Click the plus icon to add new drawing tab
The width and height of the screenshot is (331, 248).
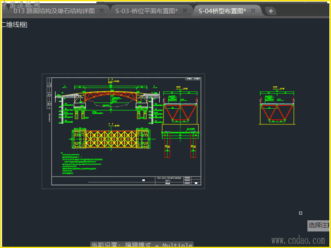coord(271,11)
